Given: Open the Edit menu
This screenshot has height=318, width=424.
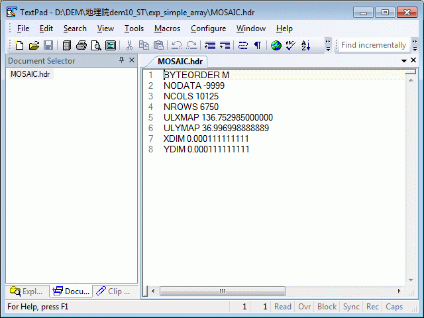Looking at the screenshot, I should tap(46, 28).
